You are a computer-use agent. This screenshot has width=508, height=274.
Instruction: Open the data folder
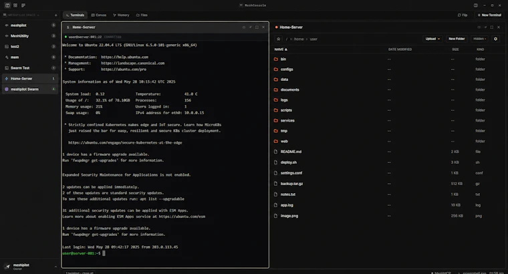tap(388, 80)
